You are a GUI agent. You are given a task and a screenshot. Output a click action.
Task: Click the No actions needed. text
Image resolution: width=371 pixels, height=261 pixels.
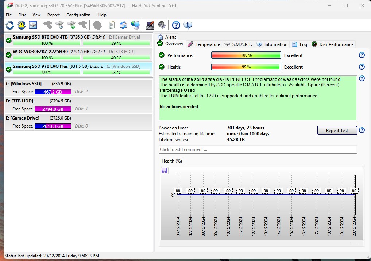pyautogui.click(x=179, y=106)
